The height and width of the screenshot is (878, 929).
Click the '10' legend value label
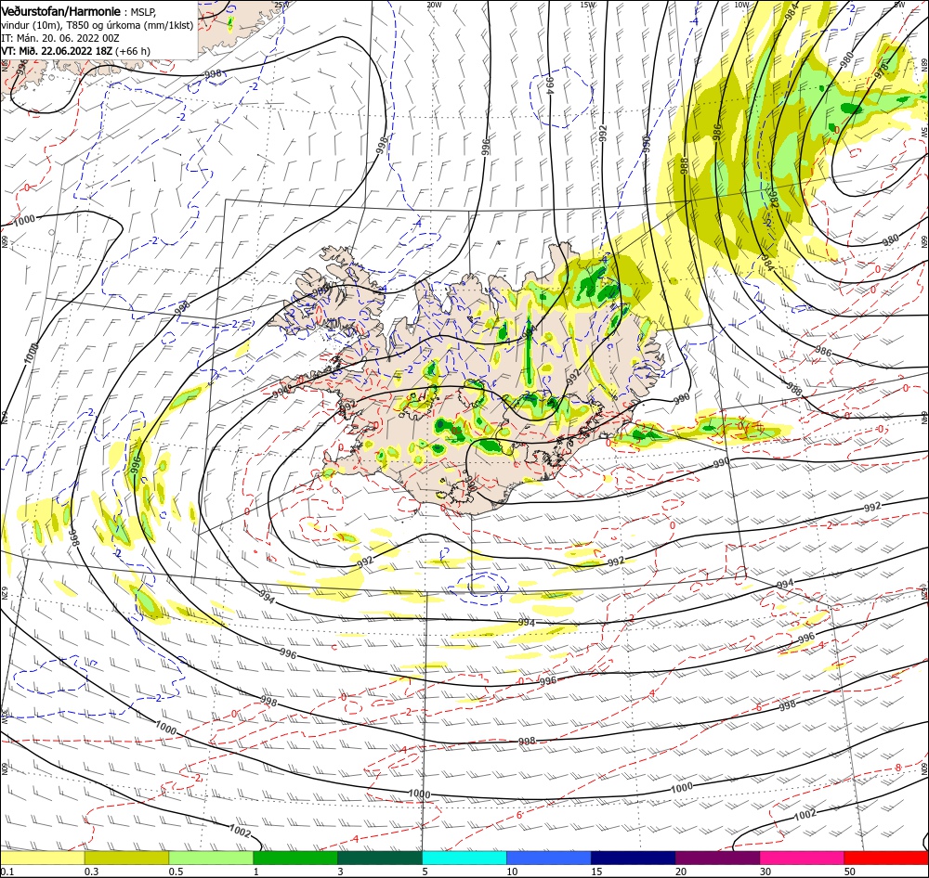[512, 872]
